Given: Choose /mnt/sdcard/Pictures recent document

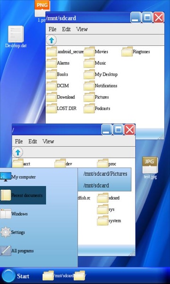Looking at the screenshot, I should point(105,174).
